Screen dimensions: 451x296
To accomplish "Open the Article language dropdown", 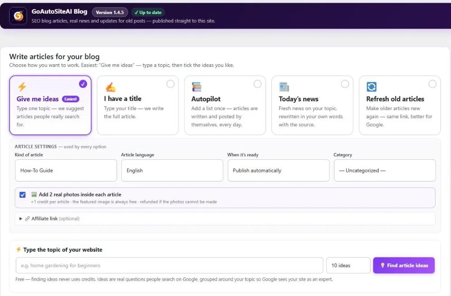I will tap(172, 171).
